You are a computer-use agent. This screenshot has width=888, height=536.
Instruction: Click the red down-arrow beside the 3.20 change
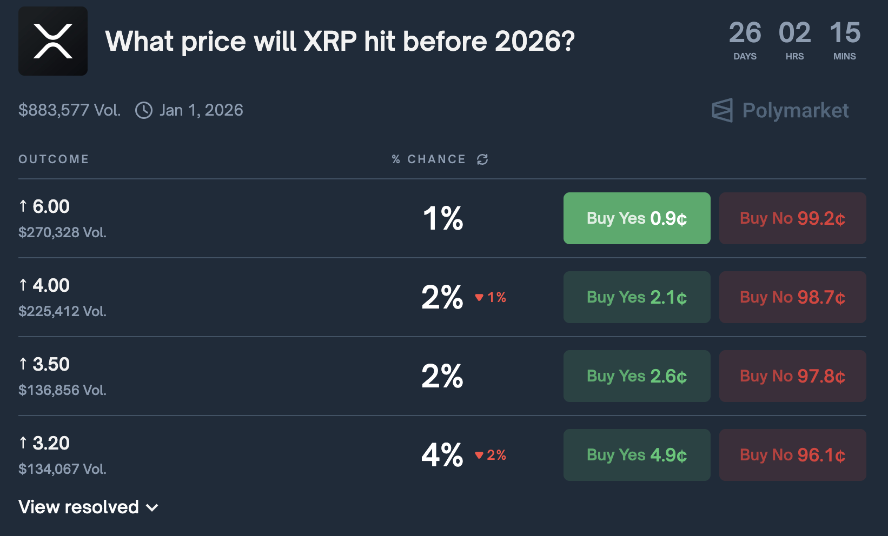[479, 455]
